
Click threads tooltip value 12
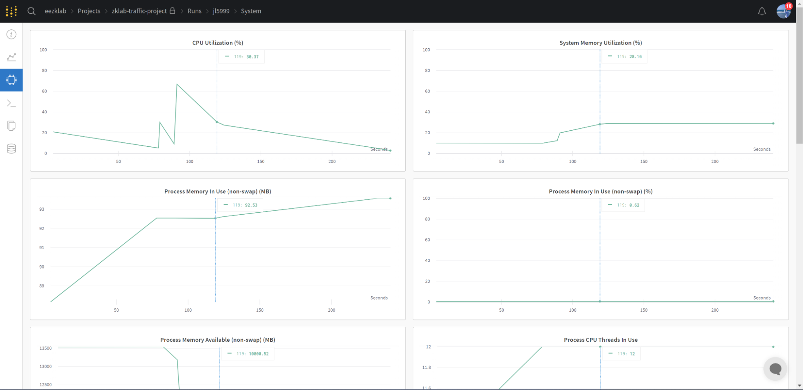(632, 354)
